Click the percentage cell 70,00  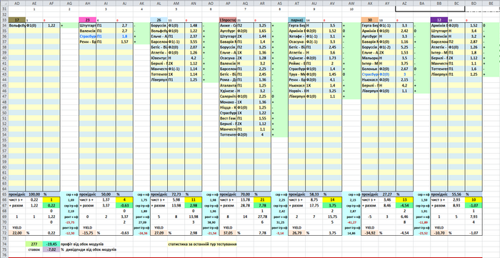245,194
